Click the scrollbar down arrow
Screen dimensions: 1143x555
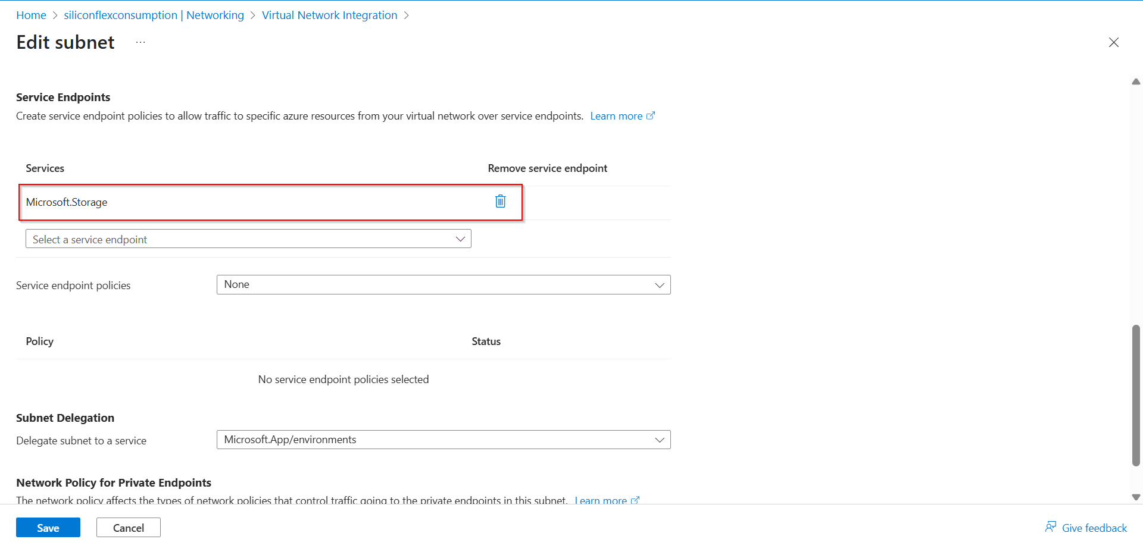point(1136,497)
